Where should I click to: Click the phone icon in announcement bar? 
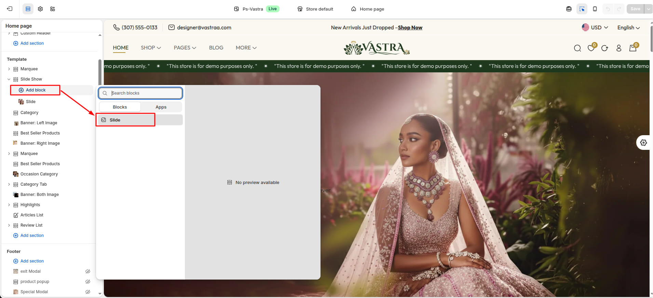[x=117, y=28]
